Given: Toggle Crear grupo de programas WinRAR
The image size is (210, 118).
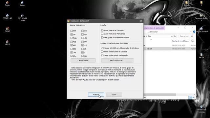Looking at the screenshot, I should (102, 37).
